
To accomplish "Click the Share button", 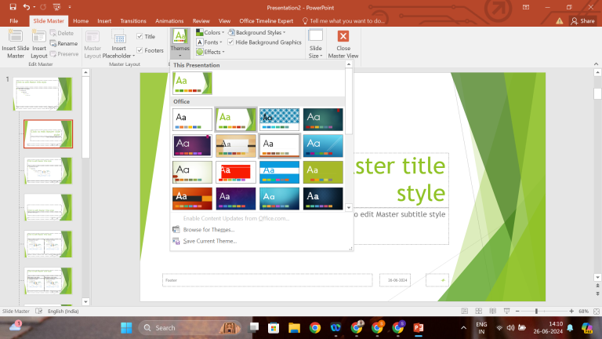I will point(582,20).
